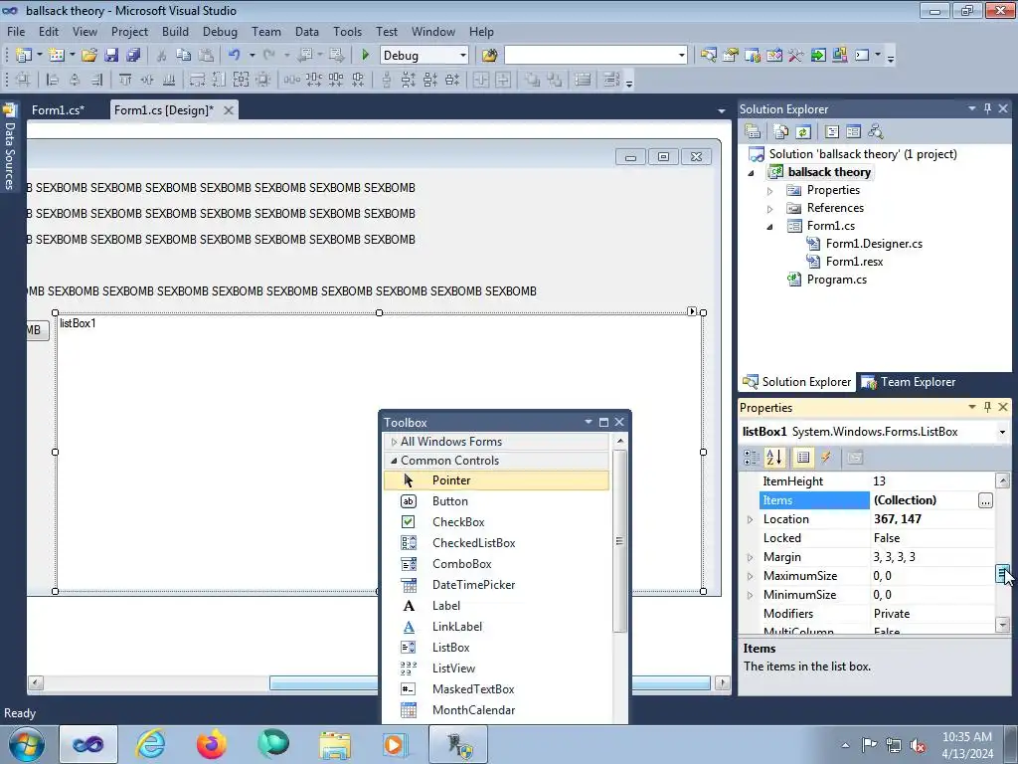Launch Firefox from the taskbar

point(211,744)
